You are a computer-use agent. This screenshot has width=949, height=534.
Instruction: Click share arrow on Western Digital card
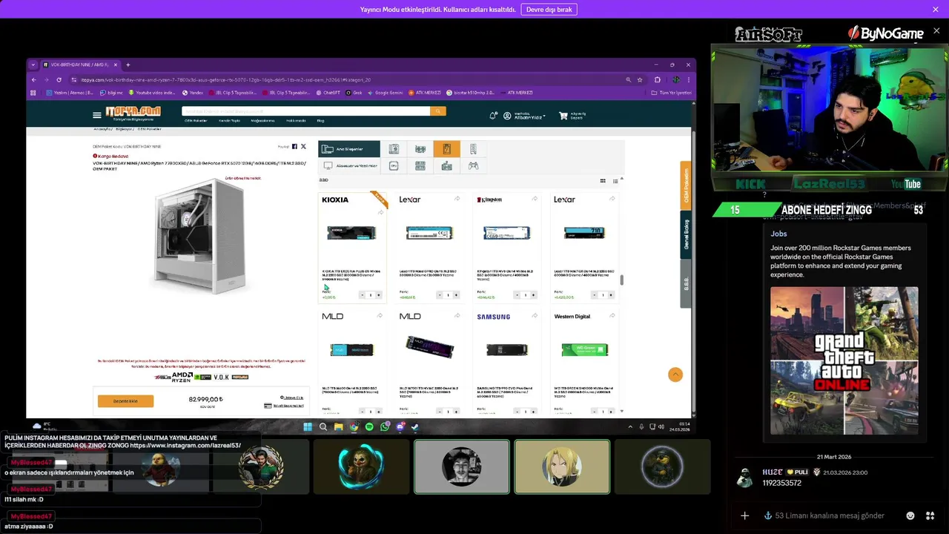tap(612, 316)
